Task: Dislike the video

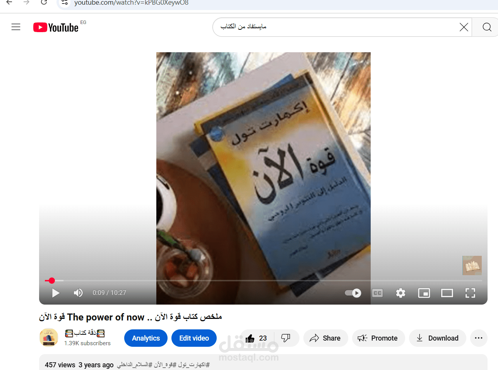Action: tap(286, 338)
